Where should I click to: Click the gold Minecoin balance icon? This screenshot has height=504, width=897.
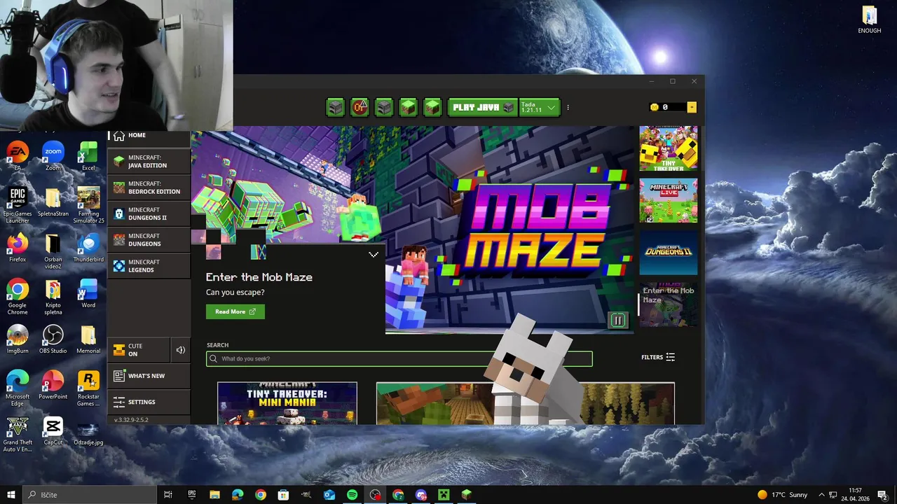point(655,107)
